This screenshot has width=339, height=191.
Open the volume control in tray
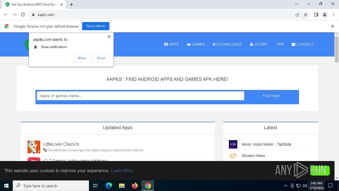pos(305,186)
